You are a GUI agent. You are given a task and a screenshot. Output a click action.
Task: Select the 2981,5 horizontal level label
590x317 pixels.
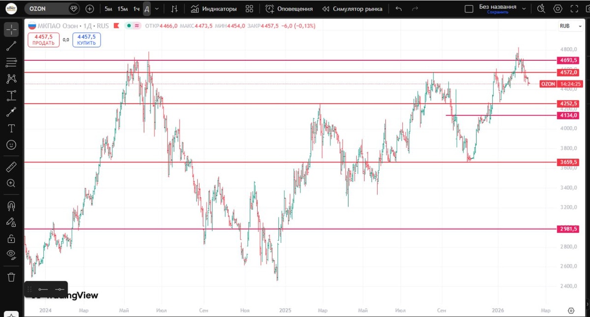568,229
